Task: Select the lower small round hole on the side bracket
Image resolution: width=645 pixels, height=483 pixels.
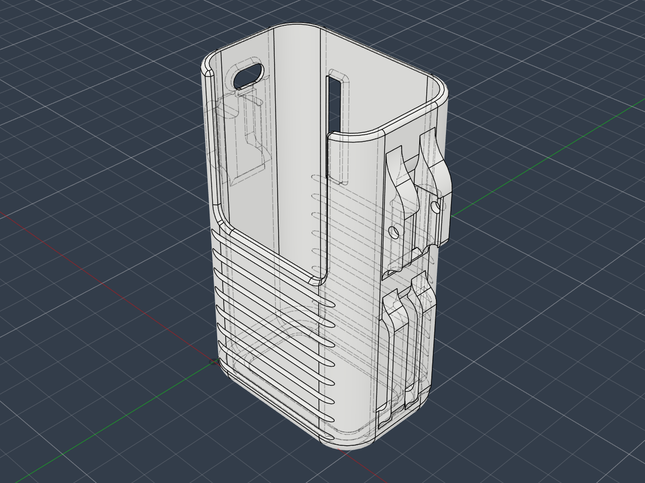Action: pyautogui.click(x=395, y=232)
